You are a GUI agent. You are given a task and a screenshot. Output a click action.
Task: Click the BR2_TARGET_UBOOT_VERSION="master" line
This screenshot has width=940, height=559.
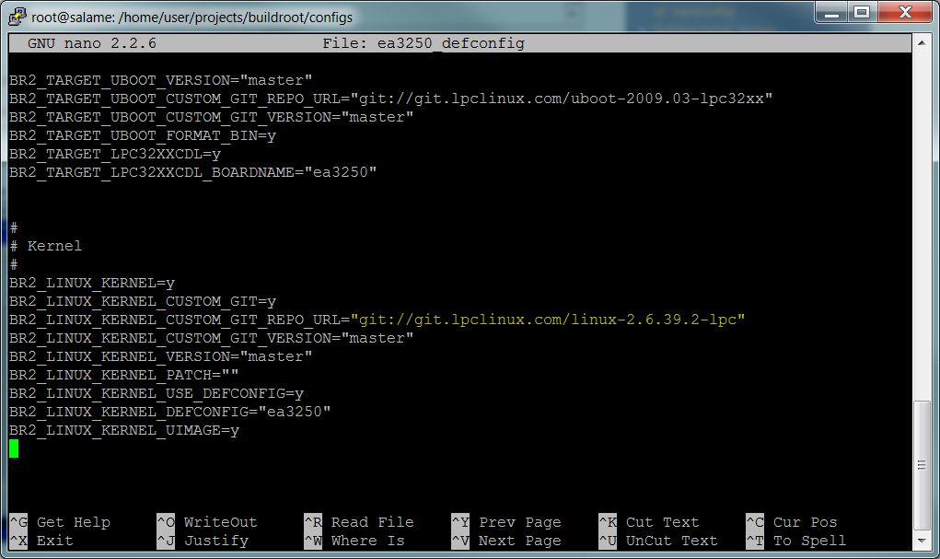click(x=161, y=80)
